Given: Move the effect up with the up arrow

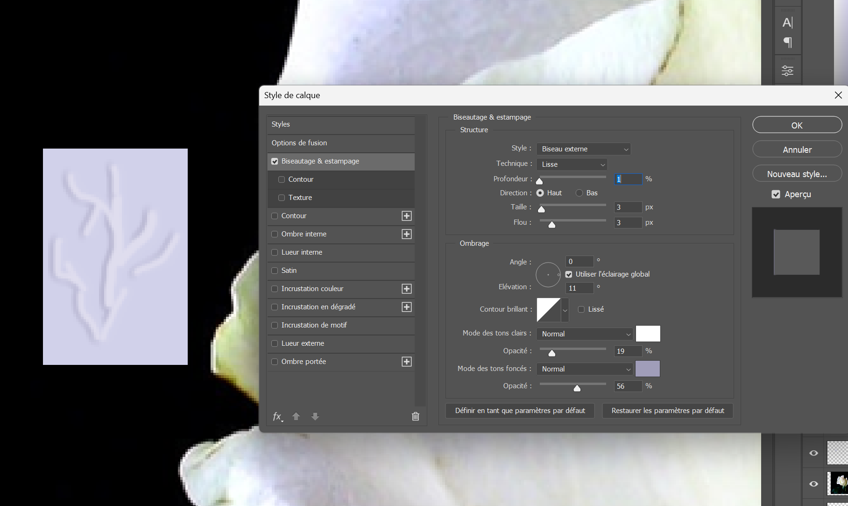Looking at the screenshot, I should pyautogui.click(x=296, y=416).
